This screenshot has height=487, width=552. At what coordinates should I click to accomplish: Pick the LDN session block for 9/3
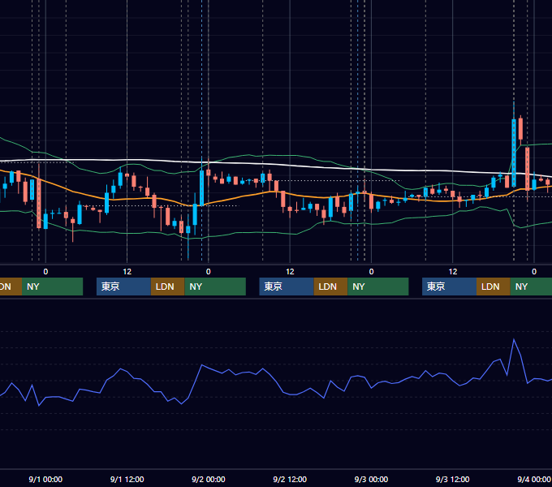pos(494,287)
